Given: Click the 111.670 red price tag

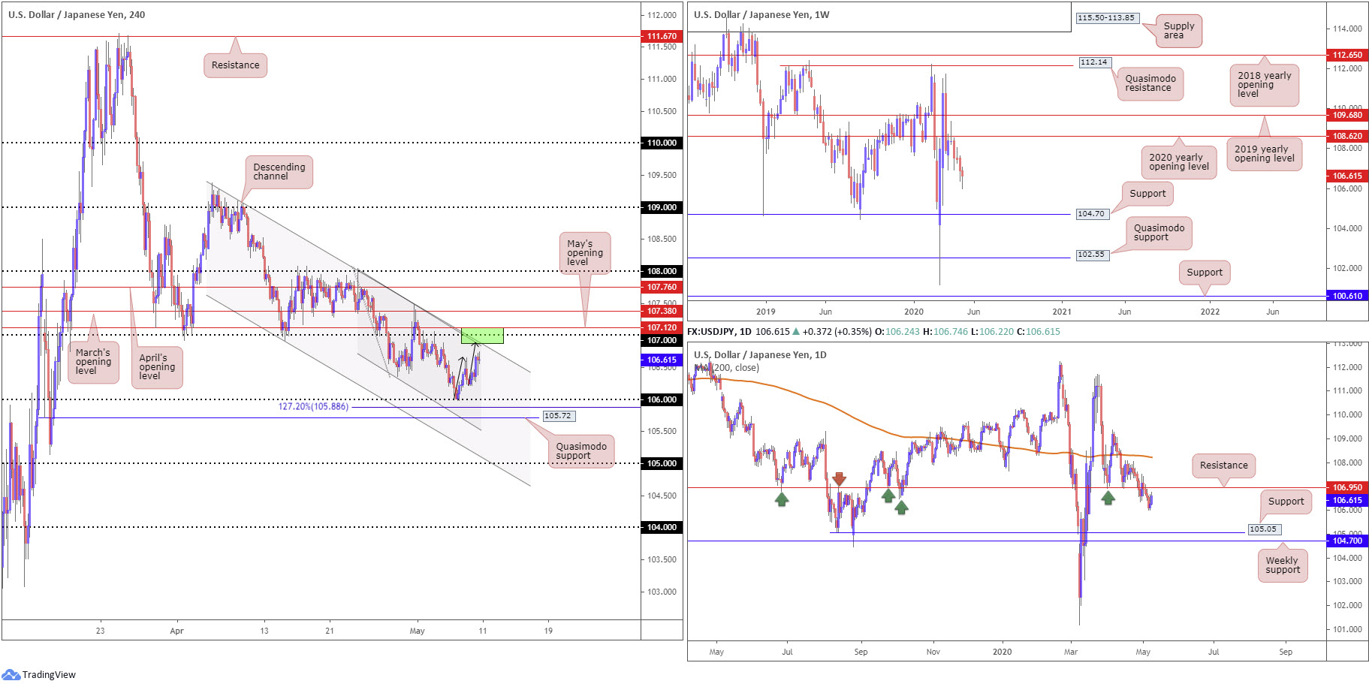Looking at the screenshot, I should coord(662,36).
